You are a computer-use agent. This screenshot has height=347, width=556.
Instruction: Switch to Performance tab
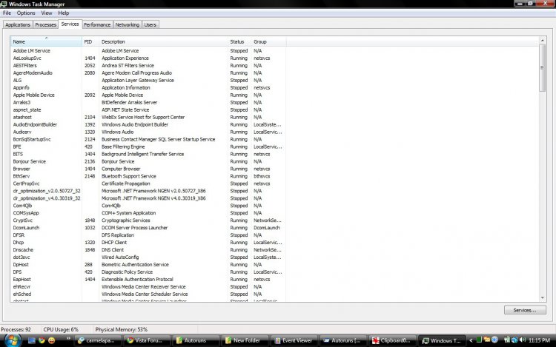(97, 24)
